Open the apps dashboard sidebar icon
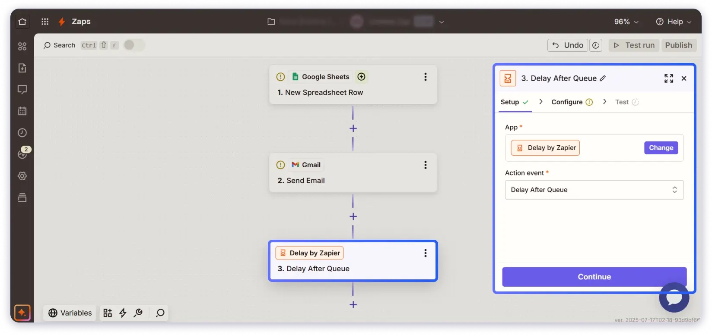Viewport: 712px width, 335px height. point(22,46)
